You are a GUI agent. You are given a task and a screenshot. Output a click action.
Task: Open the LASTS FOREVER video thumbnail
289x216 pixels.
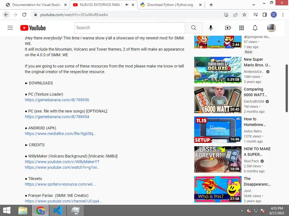click(218, 159)
